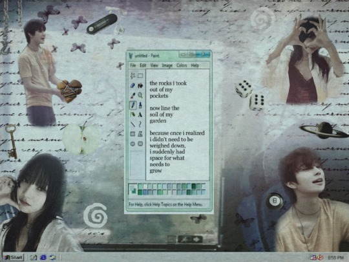This screenshot has height=262, width=349.
Task: Click the first quick launch icon beside Start
Action: point(34,257)
